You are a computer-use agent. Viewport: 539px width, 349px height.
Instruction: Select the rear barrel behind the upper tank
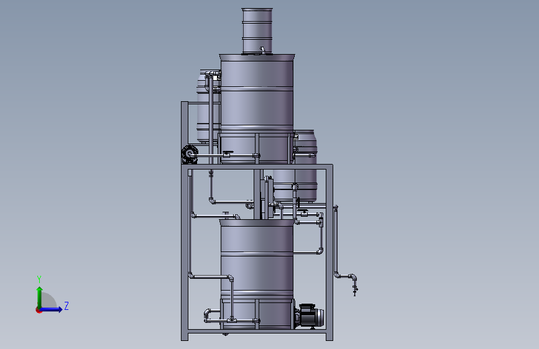208,106
